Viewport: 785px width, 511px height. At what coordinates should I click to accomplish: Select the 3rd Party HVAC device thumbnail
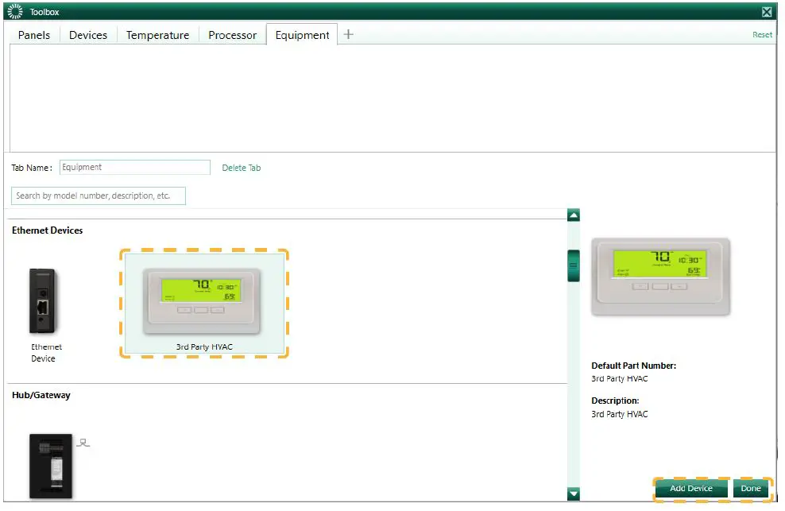coord(203,300)
